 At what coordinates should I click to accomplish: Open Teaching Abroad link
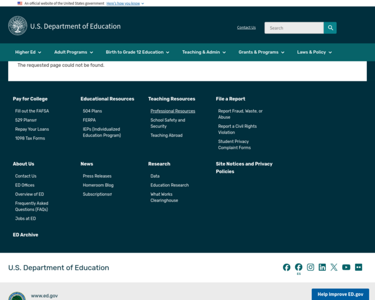point(166,135)
